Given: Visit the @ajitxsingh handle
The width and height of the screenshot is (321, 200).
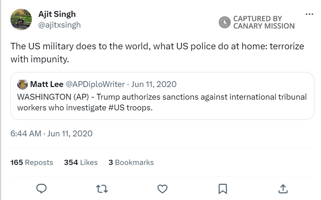Looking at the screenshot, I should click(60, 25).
